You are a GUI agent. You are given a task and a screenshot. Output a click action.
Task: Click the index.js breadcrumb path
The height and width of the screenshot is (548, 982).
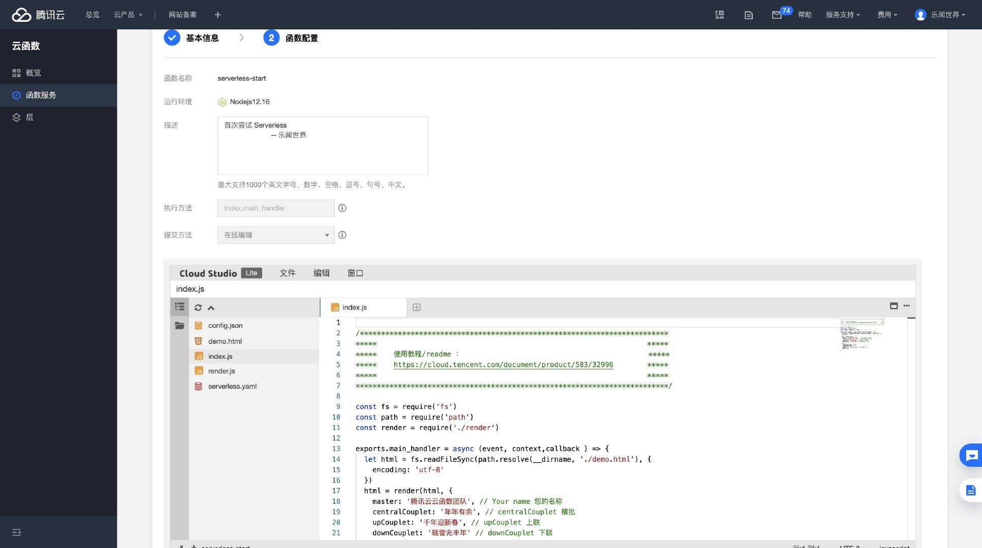coord(190,289)
